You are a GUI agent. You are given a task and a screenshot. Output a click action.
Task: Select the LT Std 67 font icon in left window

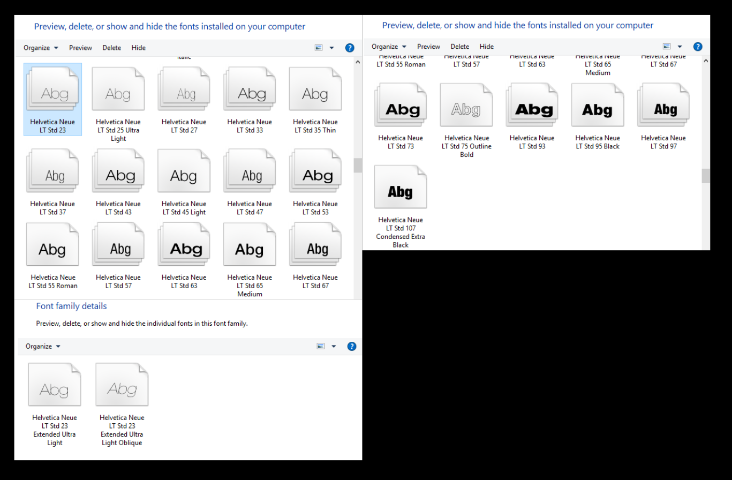(x=315, y=244)
